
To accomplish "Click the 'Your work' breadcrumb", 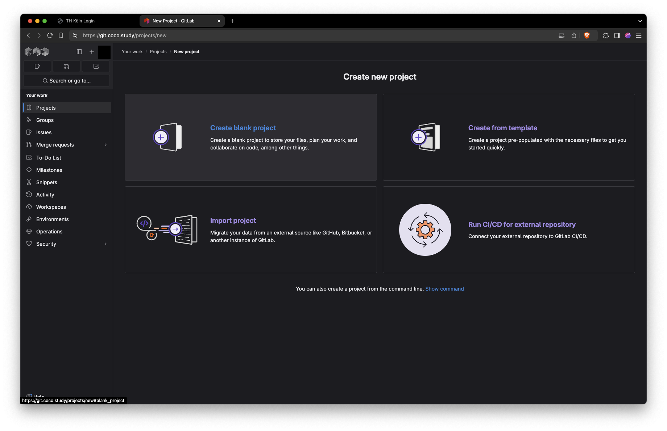I will 132,52.
